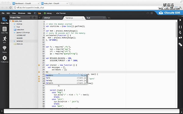
Task: Click the editor vertical scrollbar
Action: 176,30
